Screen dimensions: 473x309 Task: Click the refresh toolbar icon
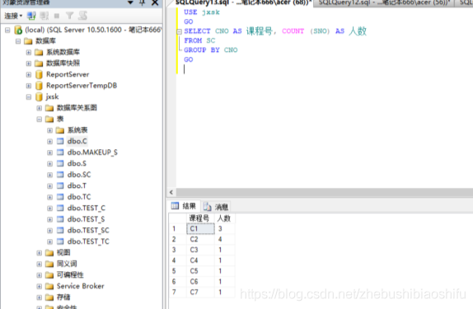82,16
